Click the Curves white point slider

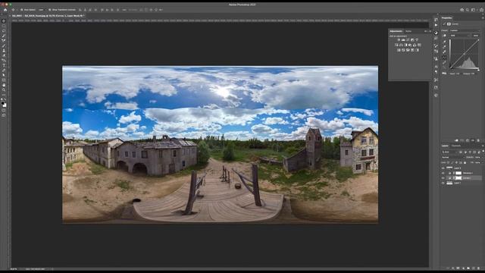(478, 70)
